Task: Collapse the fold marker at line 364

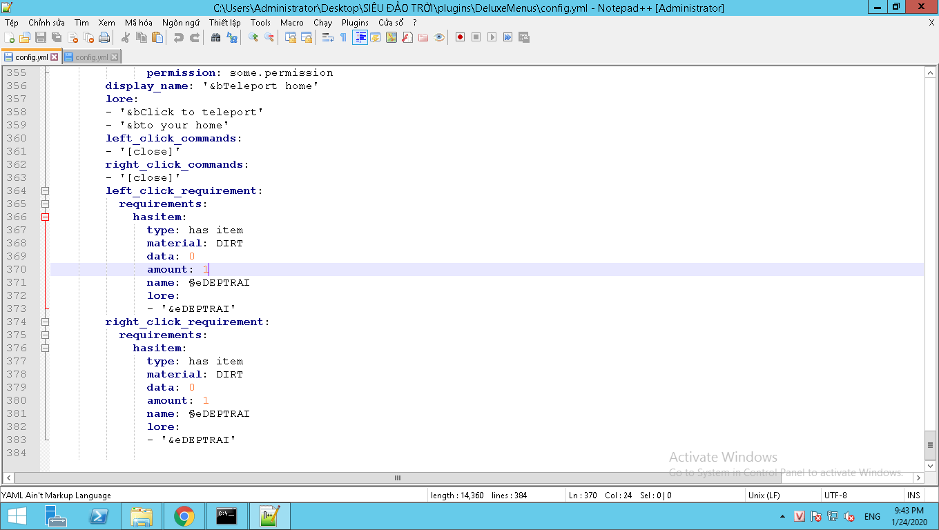Action: [45, 190]
